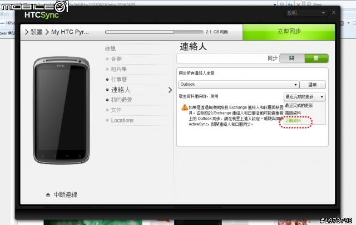Click the warning triangle icon
356x225 pixels.
(185, 107)
